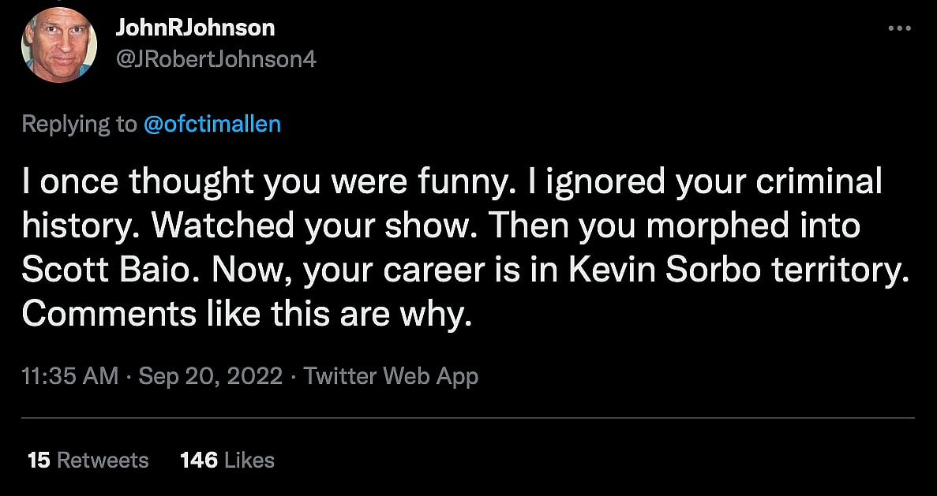Click "Comments like this are why." line
937x496 pixels.
pos(246,315)
